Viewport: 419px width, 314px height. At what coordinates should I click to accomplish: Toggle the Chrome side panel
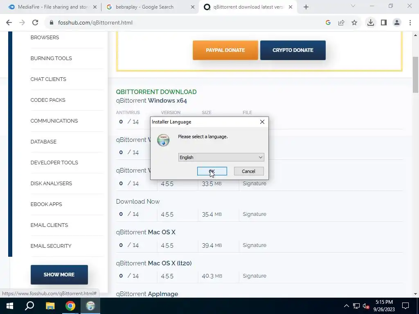(x=384, y=23)
